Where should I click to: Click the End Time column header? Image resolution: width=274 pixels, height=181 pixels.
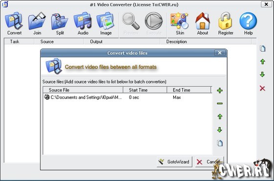[x=189, y=90]
